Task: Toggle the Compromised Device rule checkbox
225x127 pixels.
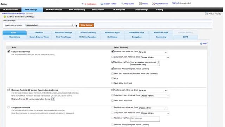Action: (x=8, y=52)
